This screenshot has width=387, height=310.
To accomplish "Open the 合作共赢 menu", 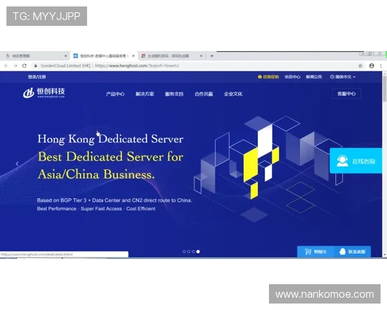I will 204,94.
